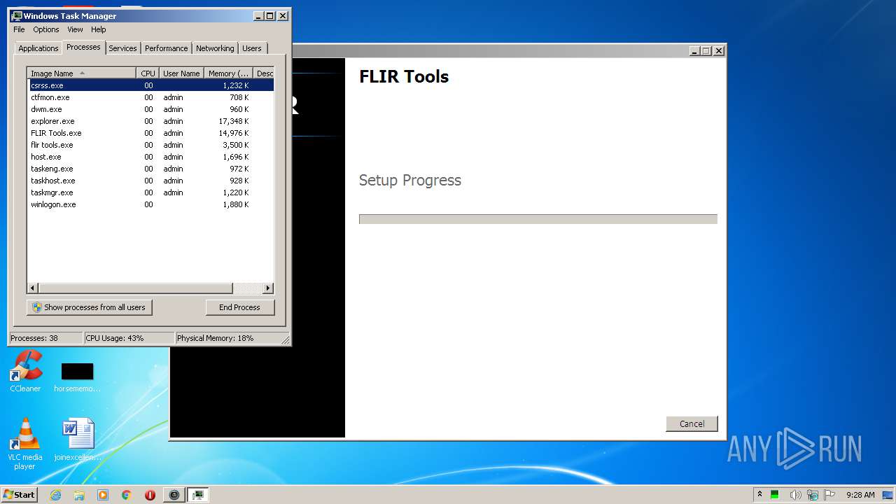Open the View menu in Task Manager
Viewport: 896px width, 504px height.
75,29
